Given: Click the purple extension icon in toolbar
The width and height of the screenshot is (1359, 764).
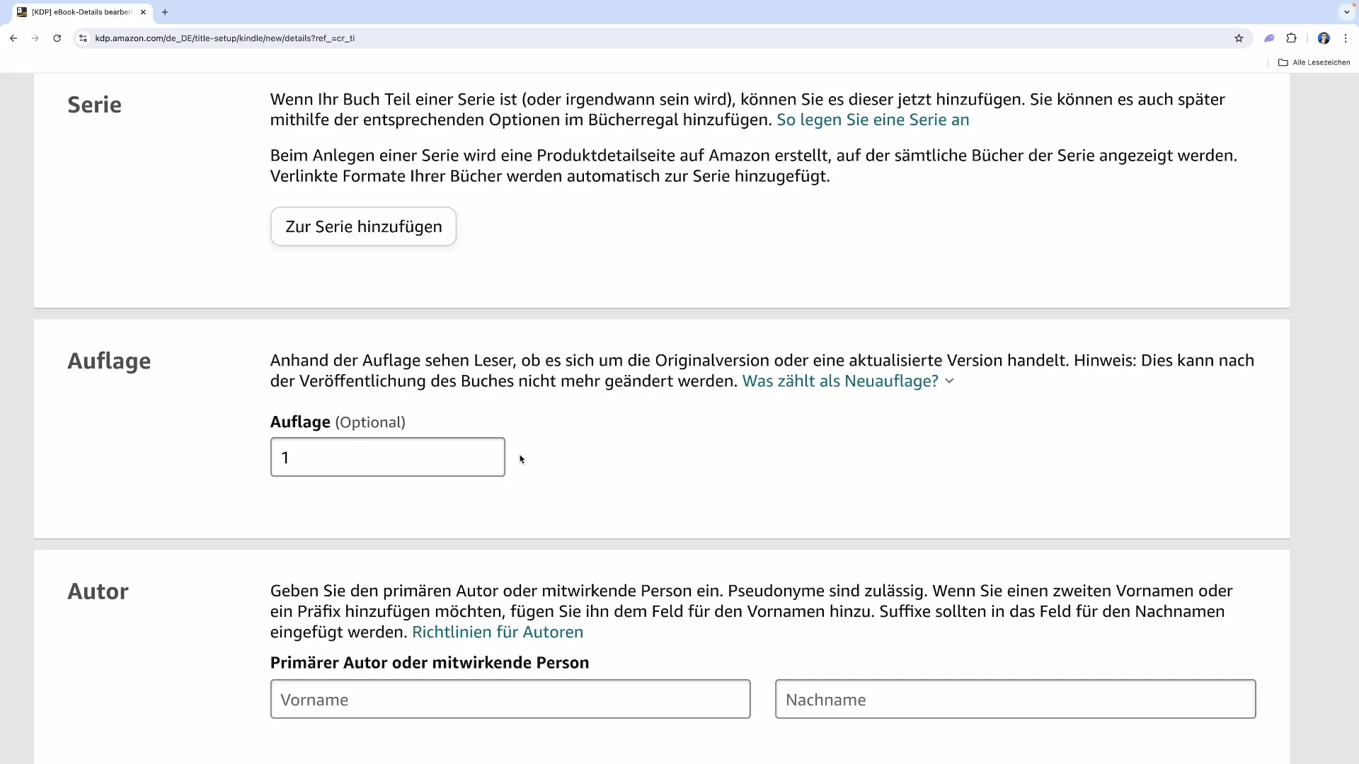Looking at the screenshot, I should pyautogui.click(x=1269, y=38).
